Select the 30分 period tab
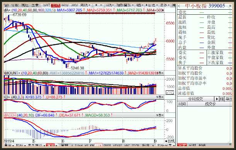Screen dimensions: 236x150 tap(74, 5)
